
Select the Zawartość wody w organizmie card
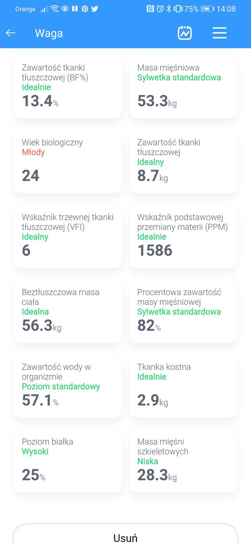[68, 385]
